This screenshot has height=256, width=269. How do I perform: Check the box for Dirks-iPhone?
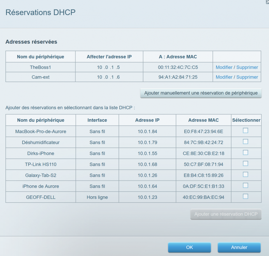245,153
